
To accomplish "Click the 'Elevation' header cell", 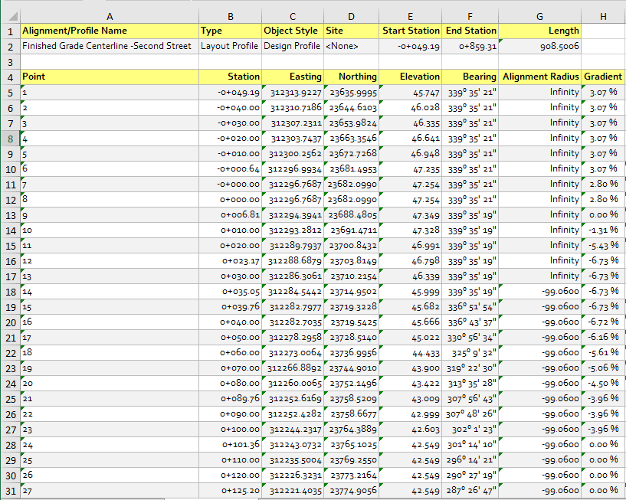I will click(x=410, y=77).
